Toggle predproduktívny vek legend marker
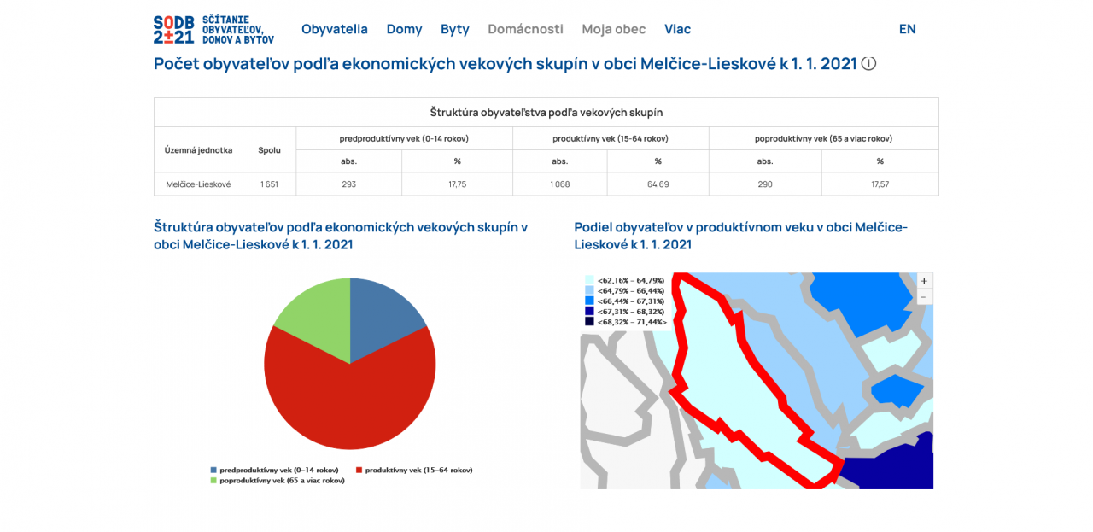 [214, 470]
